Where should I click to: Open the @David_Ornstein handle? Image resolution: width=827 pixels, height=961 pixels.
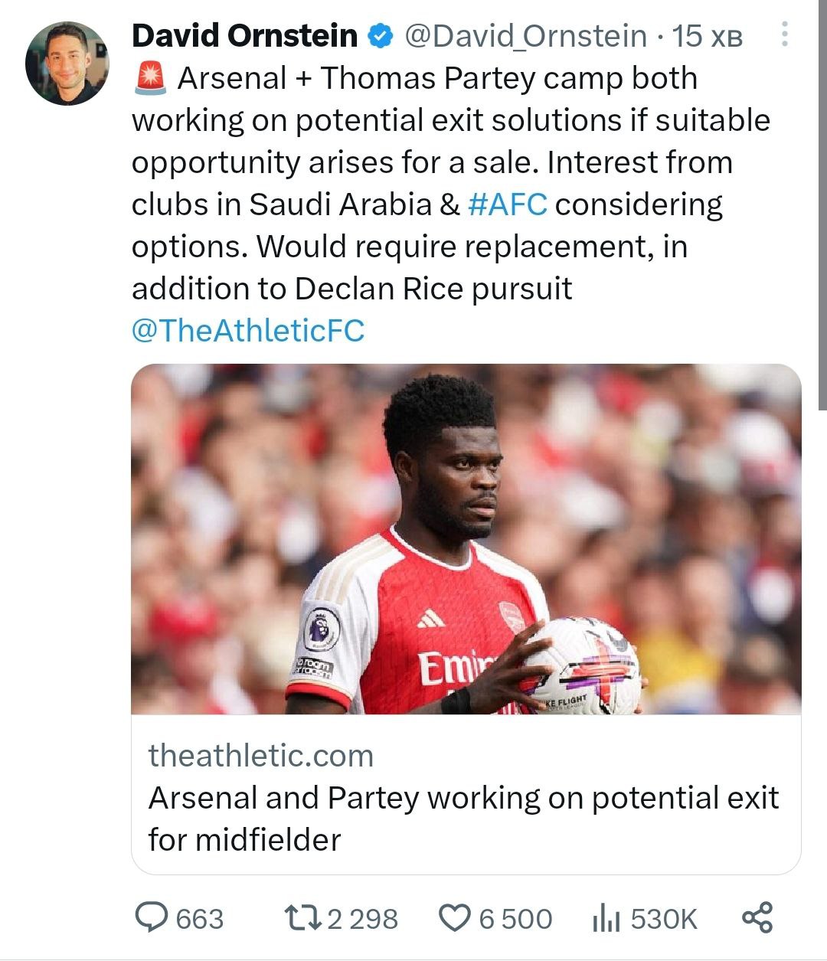point(525,36)
